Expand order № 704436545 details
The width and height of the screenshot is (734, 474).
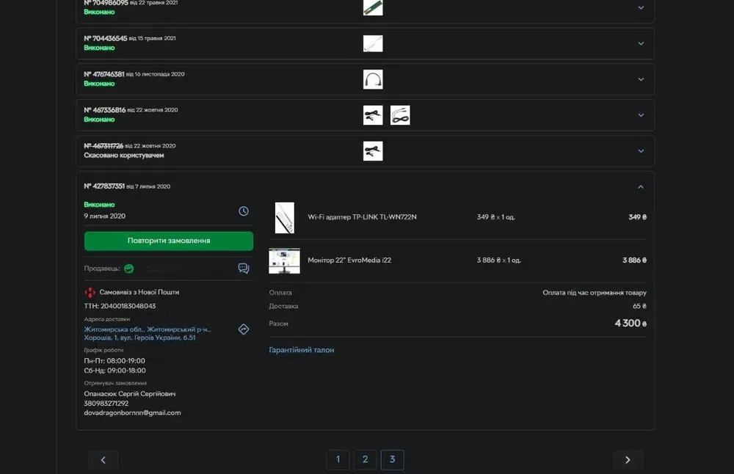click(640, 44)
